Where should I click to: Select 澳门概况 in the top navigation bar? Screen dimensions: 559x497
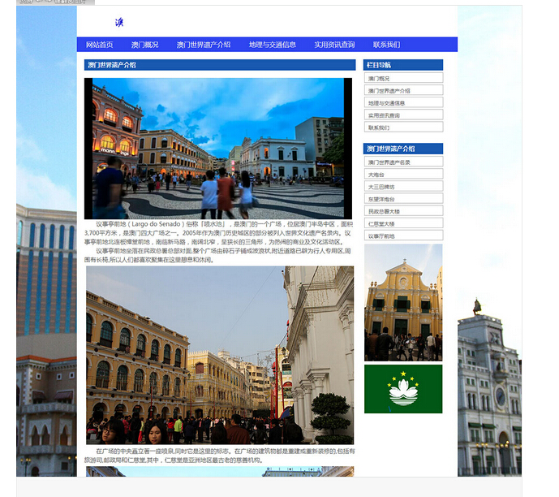(145, 45)
